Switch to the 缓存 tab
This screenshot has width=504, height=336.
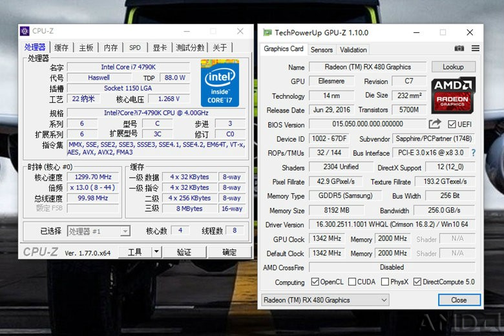61,48
